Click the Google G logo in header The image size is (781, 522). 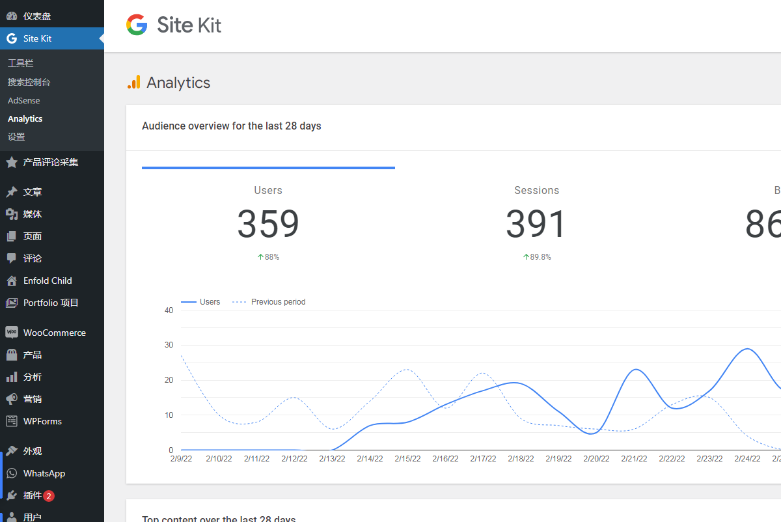[137, 25]
